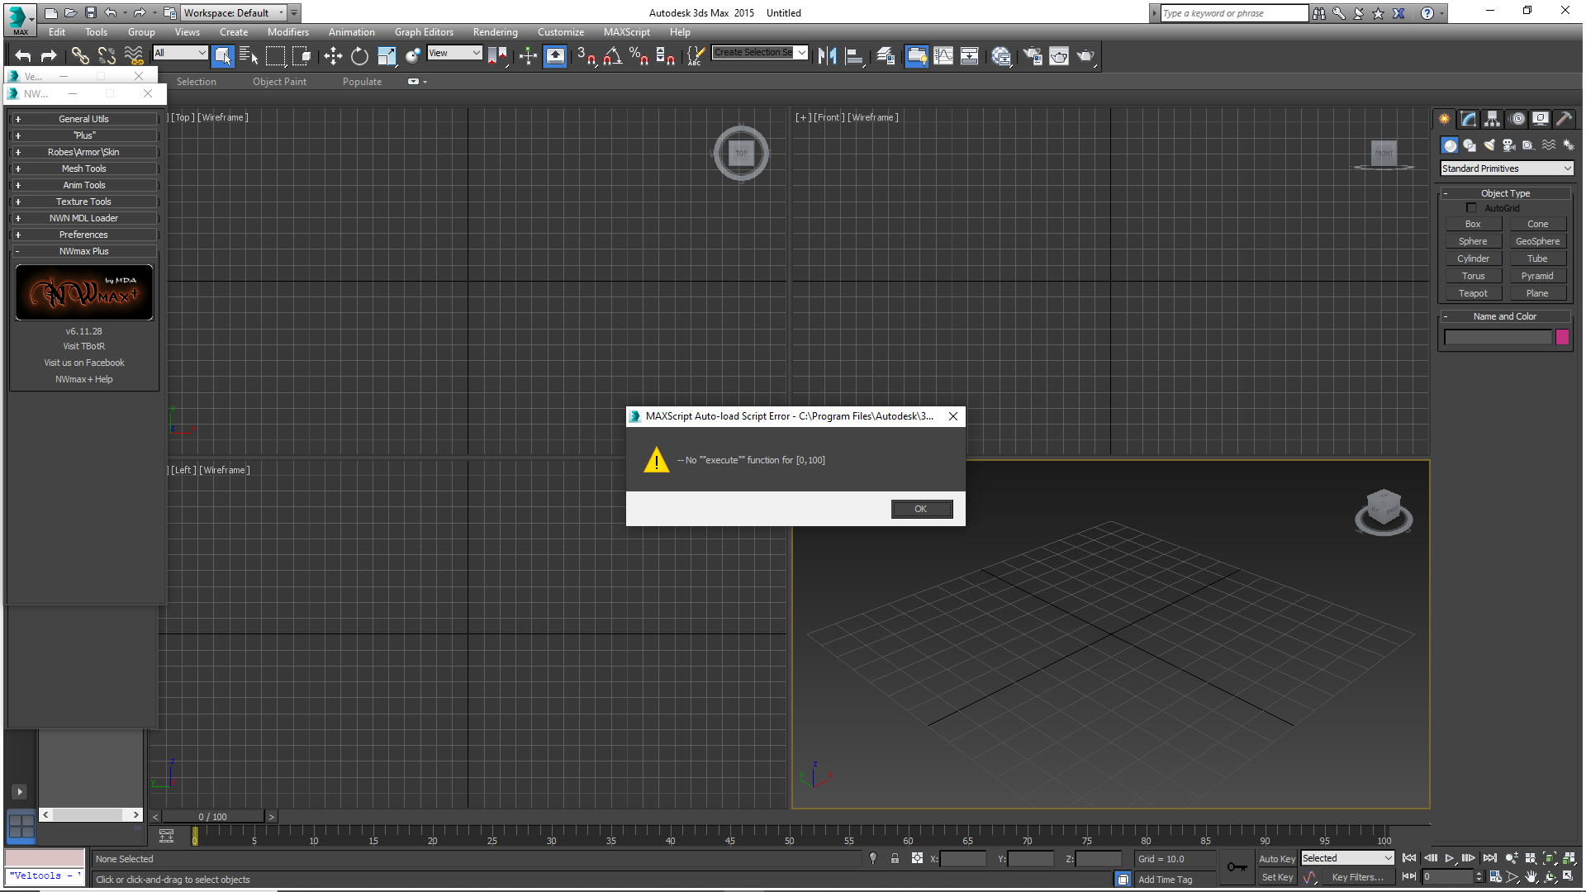Open the pink object color swatch
1586x892 pixels.
pos(1562,337)
